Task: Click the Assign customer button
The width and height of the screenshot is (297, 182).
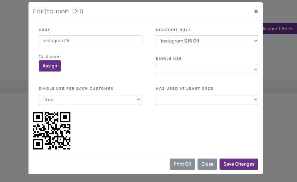Action: tap(50, 66)
